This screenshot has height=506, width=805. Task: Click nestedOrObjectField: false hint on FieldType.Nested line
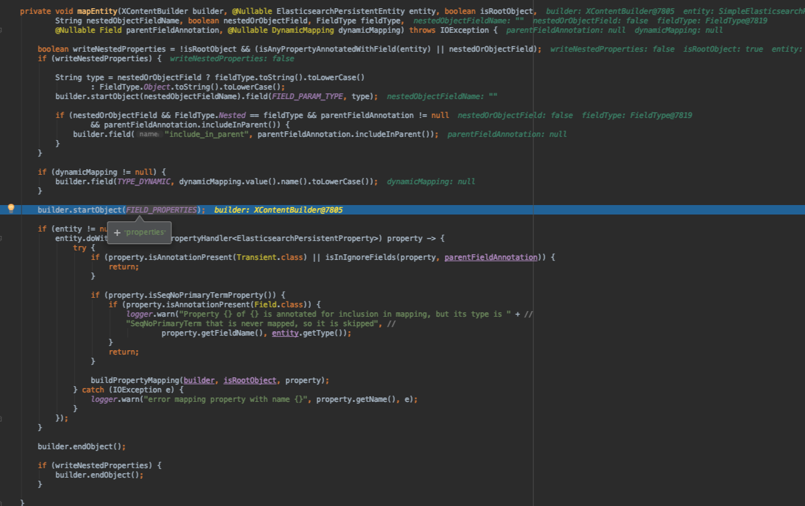coord(515,115)
